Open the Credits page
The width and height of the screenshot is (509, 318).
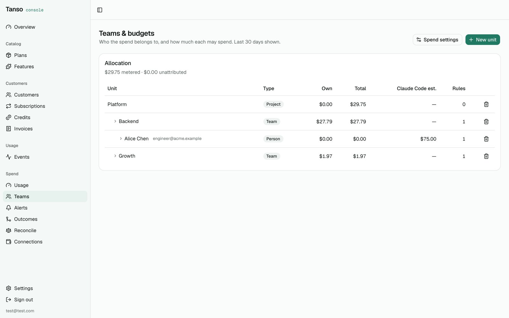click(x=45, y=117)
